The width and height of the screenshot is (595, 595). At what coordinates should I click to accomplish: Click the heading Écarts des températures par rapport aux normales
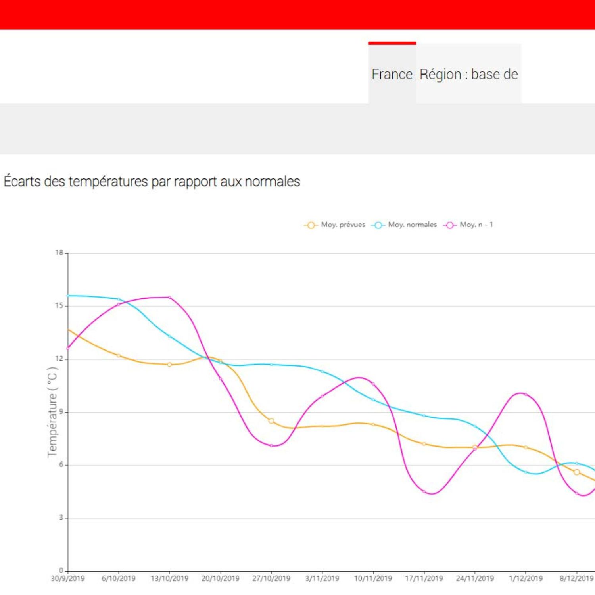click(152, 181)
